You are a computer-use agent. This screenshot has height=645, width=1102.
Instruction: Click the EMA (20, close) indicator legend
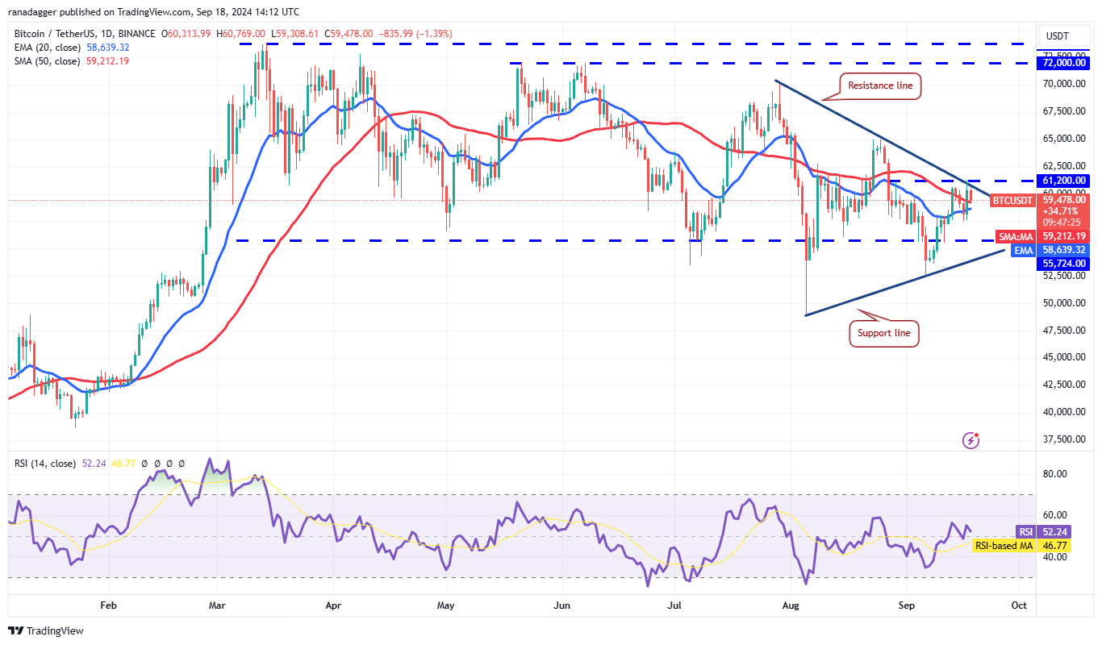point(46,48)
